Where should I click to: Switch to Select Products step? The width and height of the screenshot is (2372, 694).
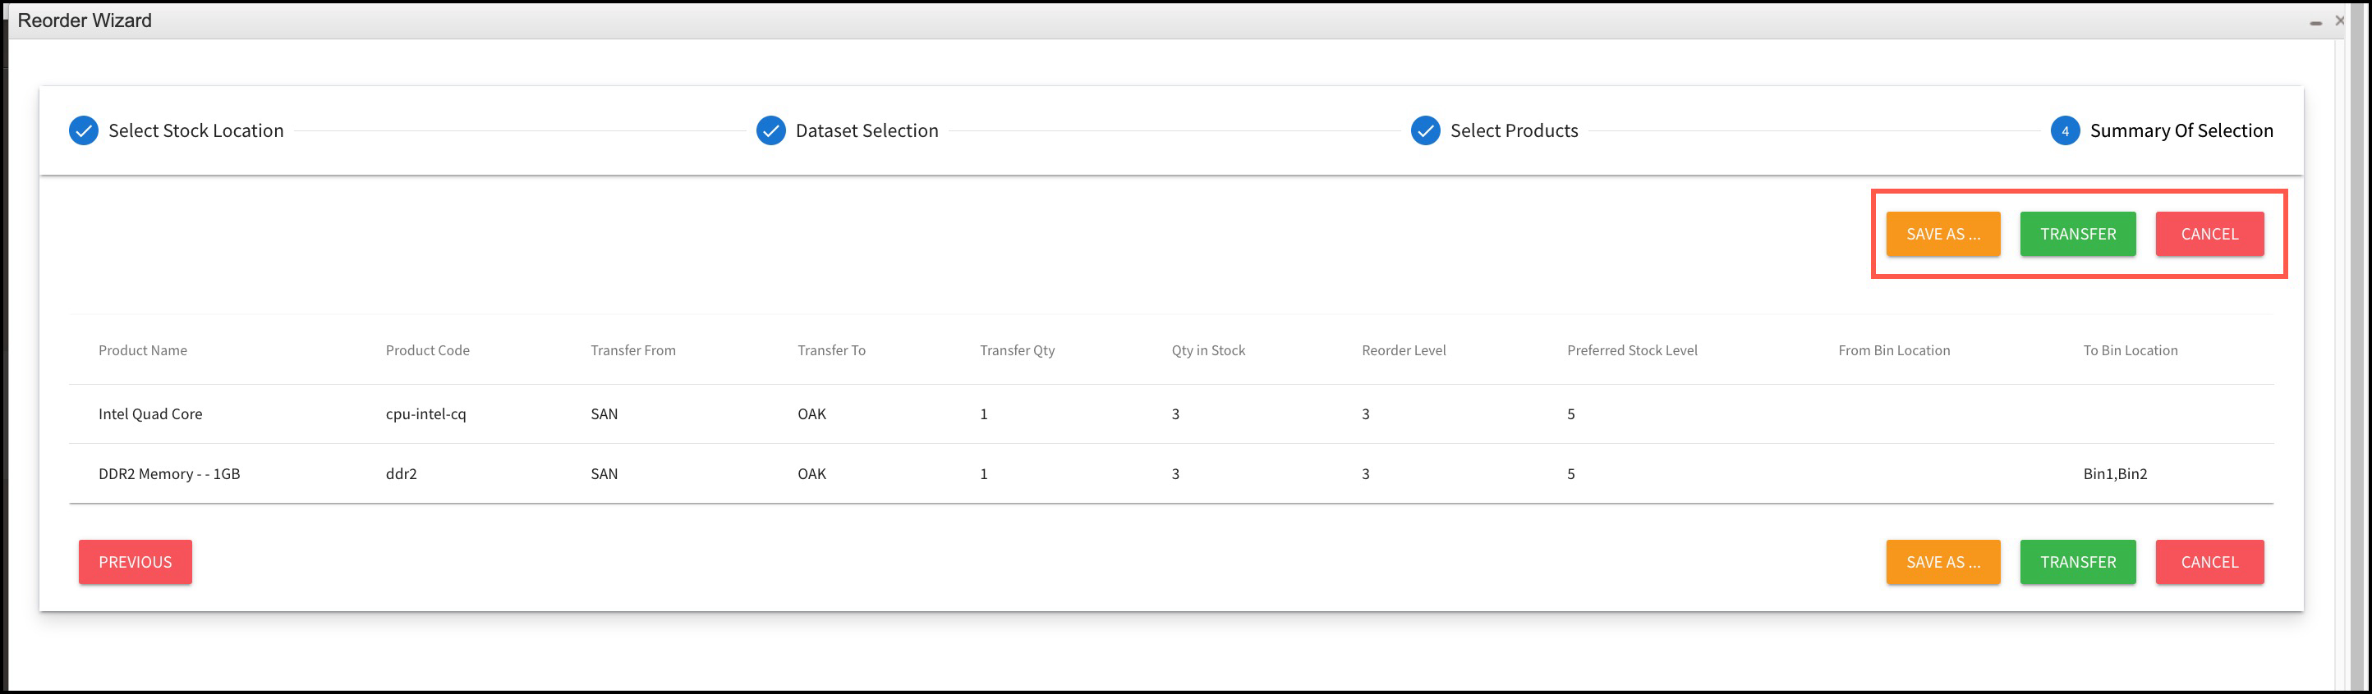click(x=1514, y=130)
